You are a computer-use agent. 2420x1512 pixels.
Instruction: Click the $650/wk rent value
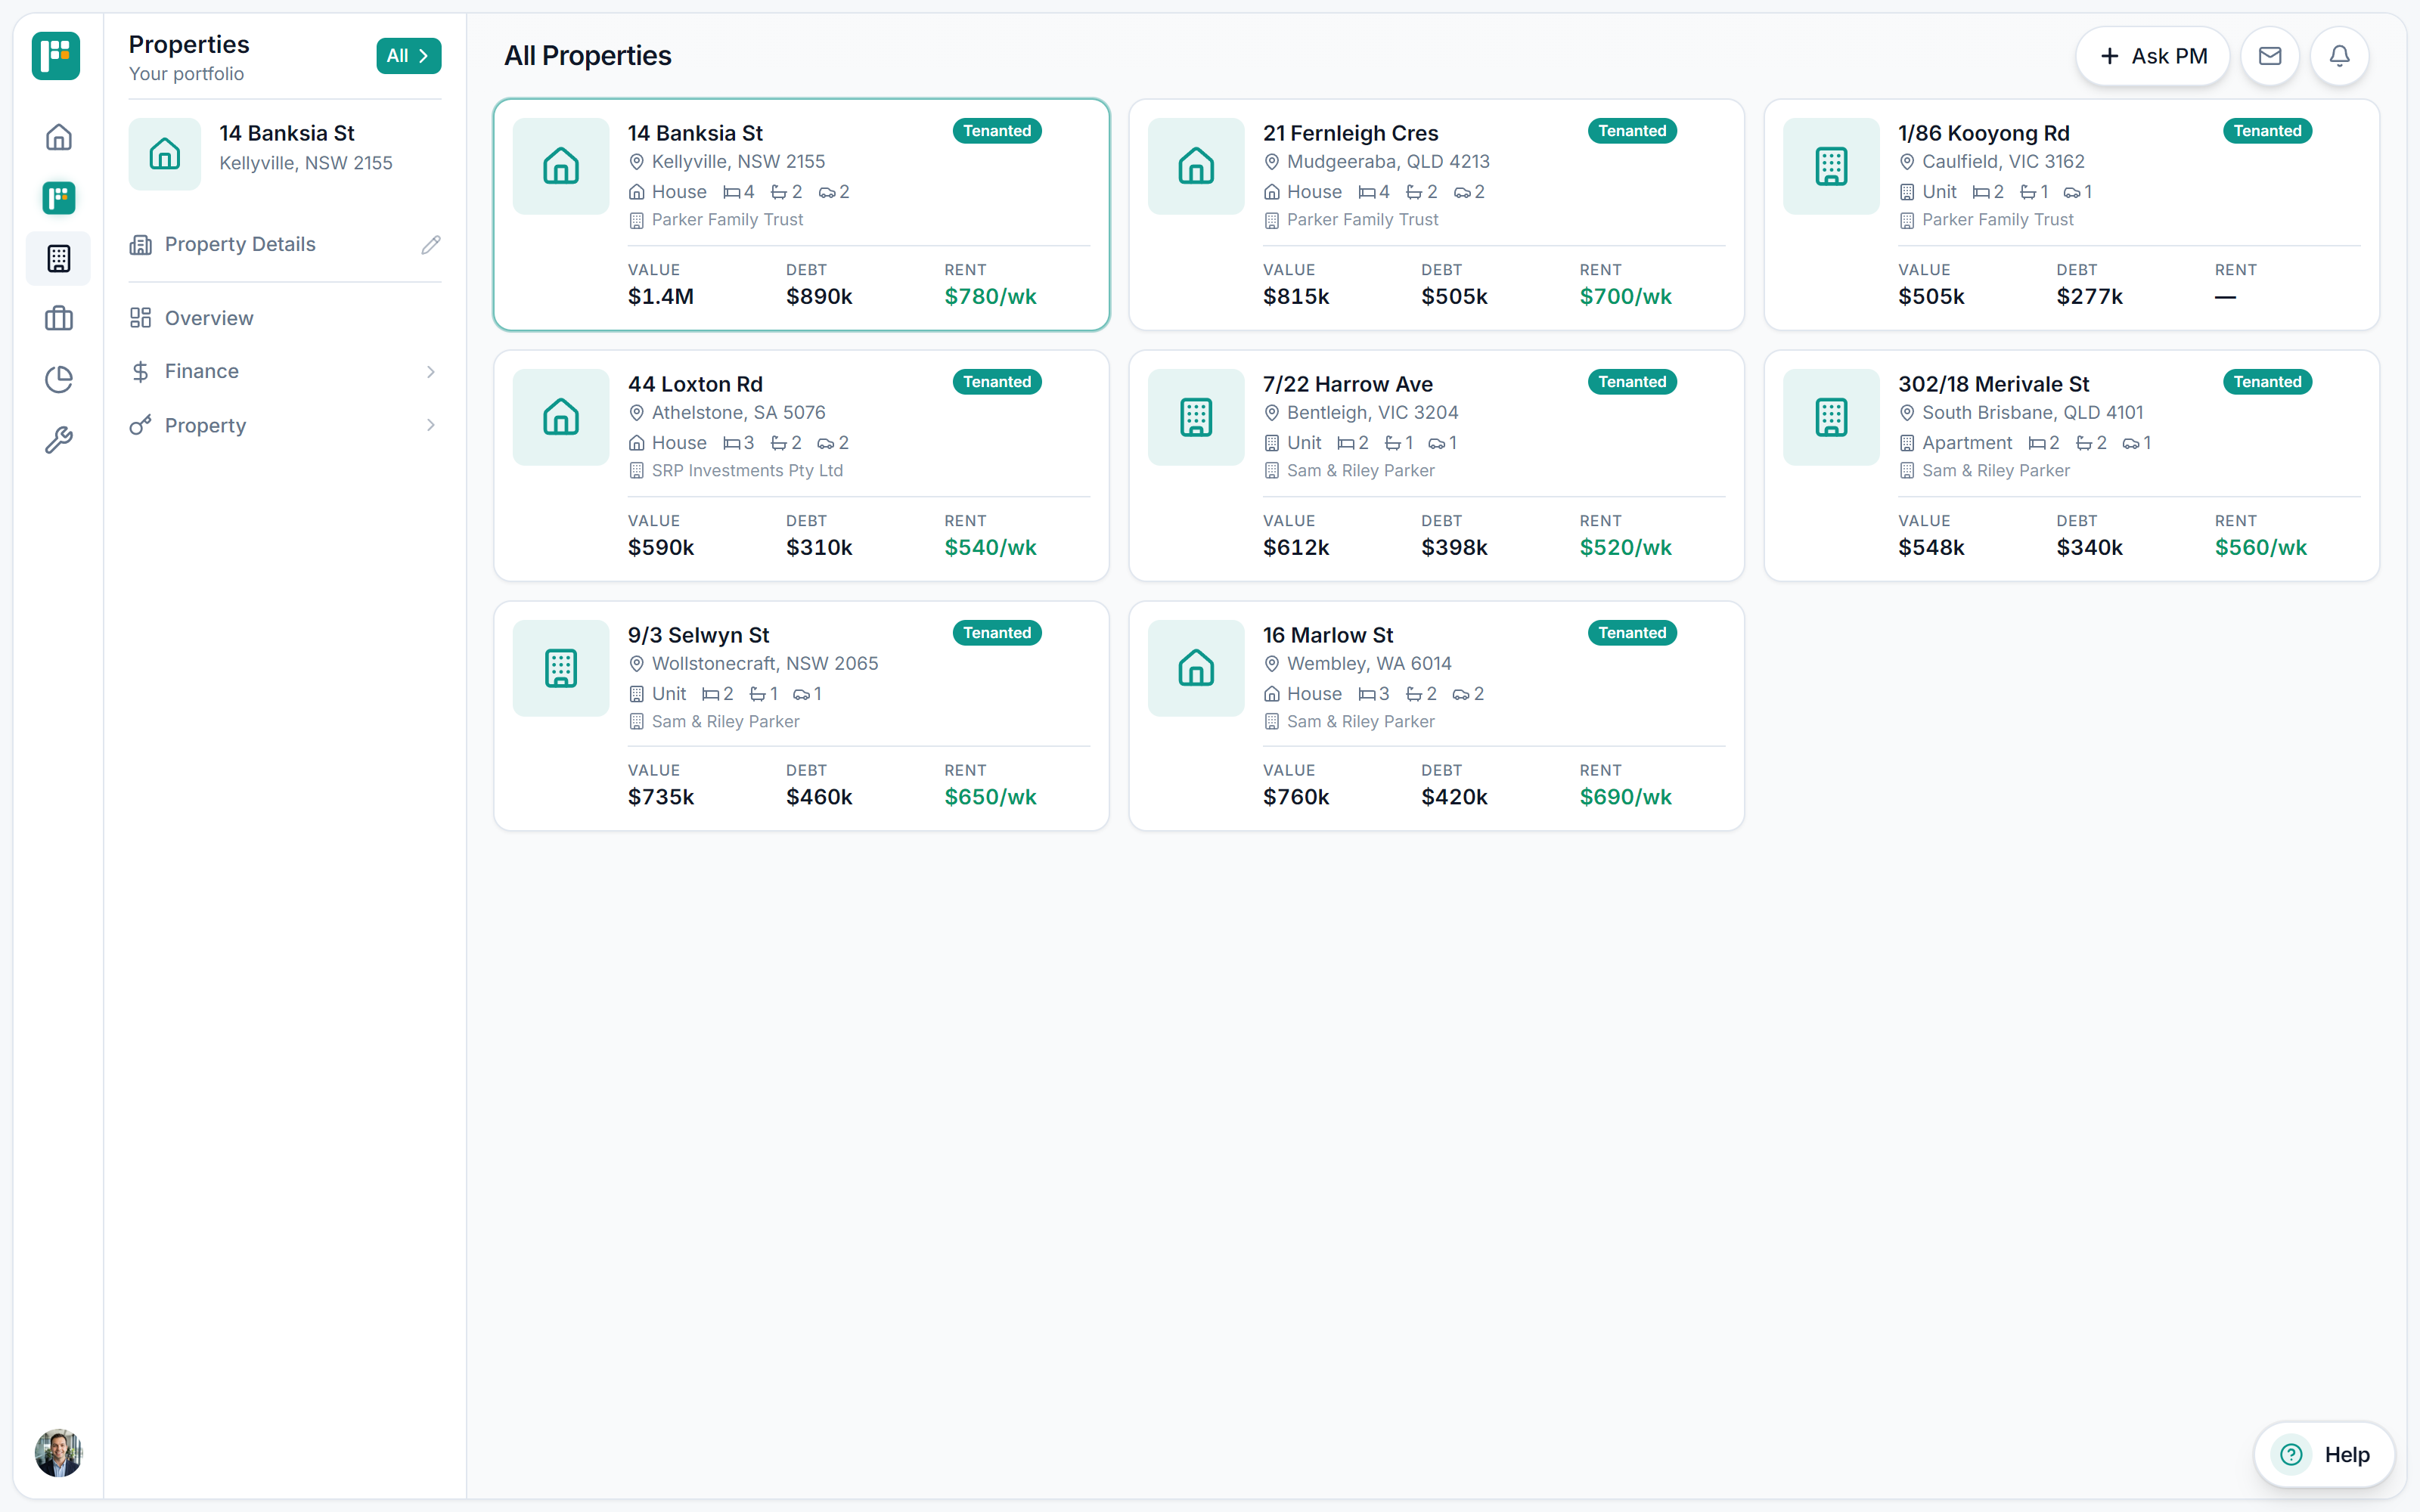990,797
